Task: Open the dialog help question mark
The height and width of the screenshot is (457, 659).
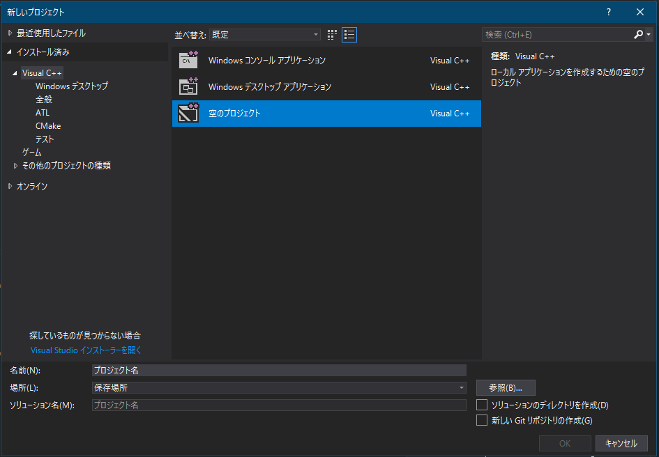Action: click(x=609, y=12)
